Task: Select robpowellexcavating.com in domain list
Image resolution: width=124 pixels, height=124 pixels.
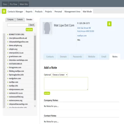Action: click(x=18, y=104)
